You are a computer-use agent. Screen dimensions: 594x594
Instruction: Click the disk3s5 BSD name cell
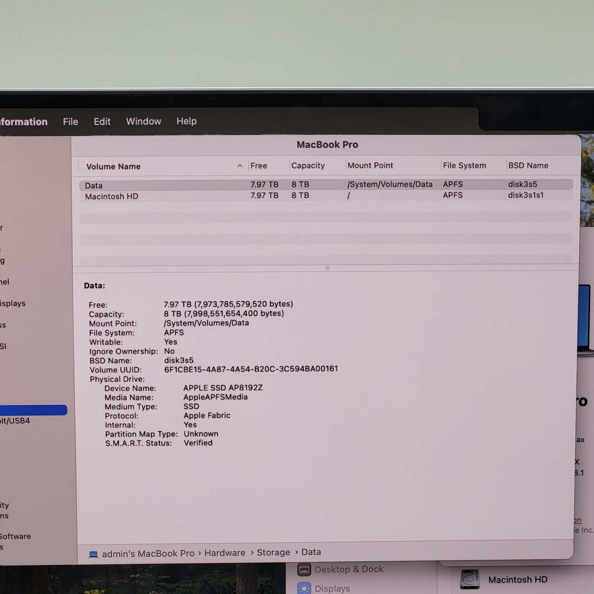(x=522, y=184)
